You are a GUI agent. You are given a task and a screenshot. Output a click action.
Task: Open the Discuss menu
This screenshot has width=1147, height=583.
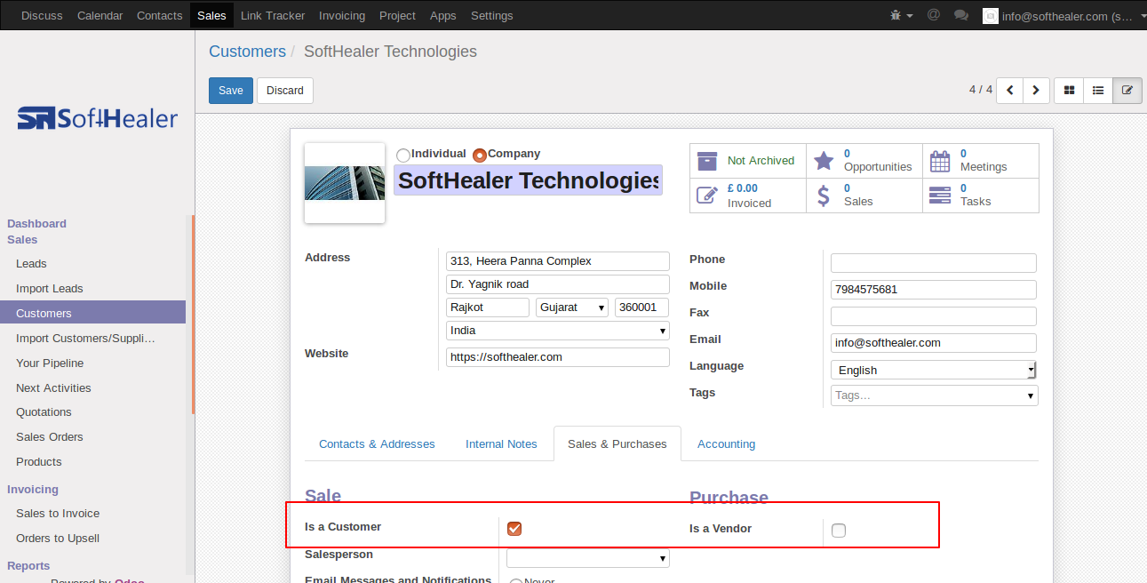click(x=42, y=15)
